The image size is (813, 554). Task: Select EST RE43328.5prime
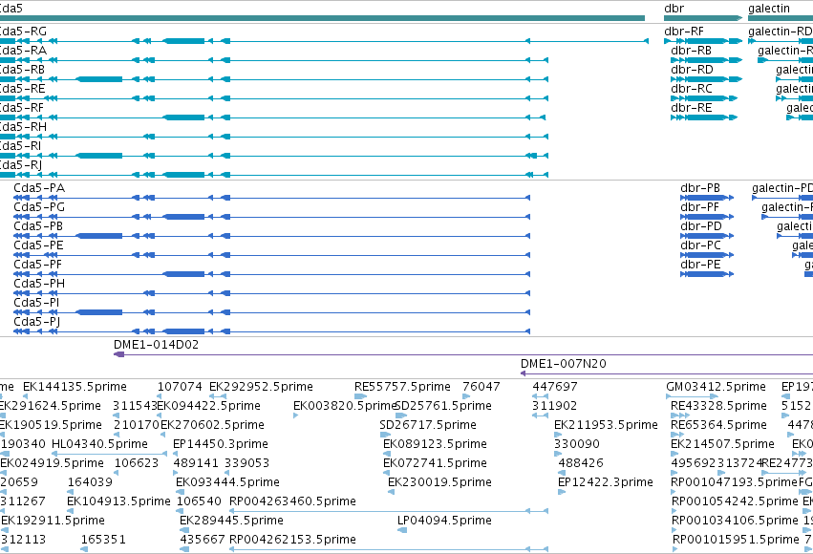(x=718, y=406)
